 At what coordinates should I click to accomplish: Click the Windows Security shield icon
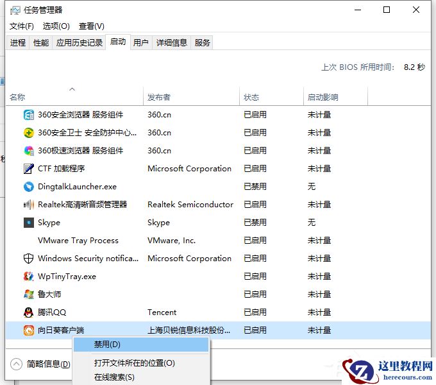coord(29,259)
